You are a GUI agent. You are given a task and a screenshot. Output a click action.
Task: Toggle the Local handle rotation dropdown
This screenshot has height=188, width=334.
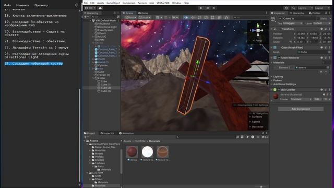[x=144, y=17]
